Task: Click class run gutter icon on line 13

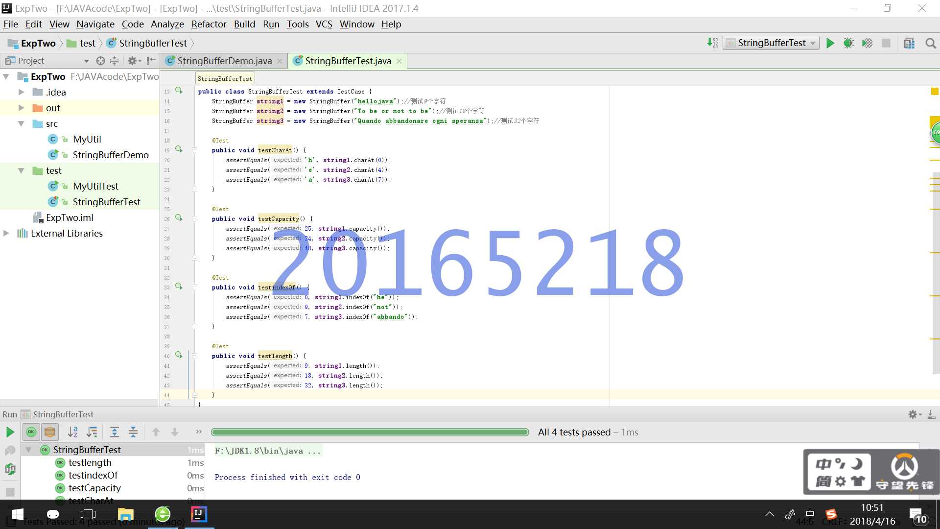Action: coord(179,91)
